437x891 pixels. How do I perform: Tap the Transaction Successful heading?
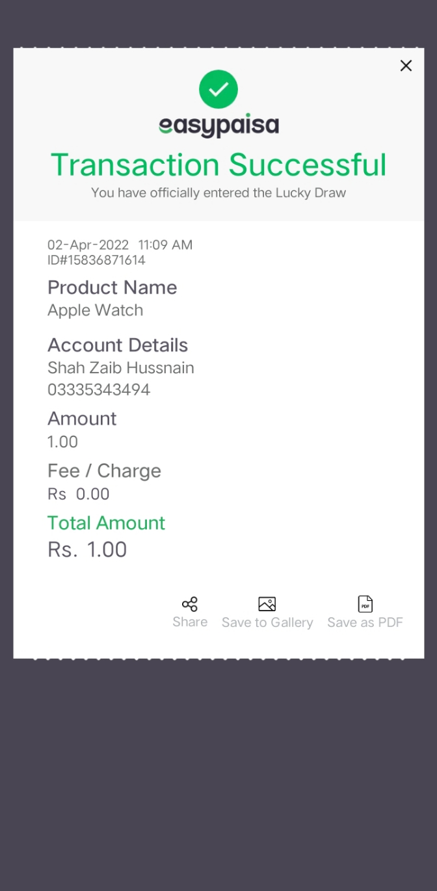click(218, 165)
